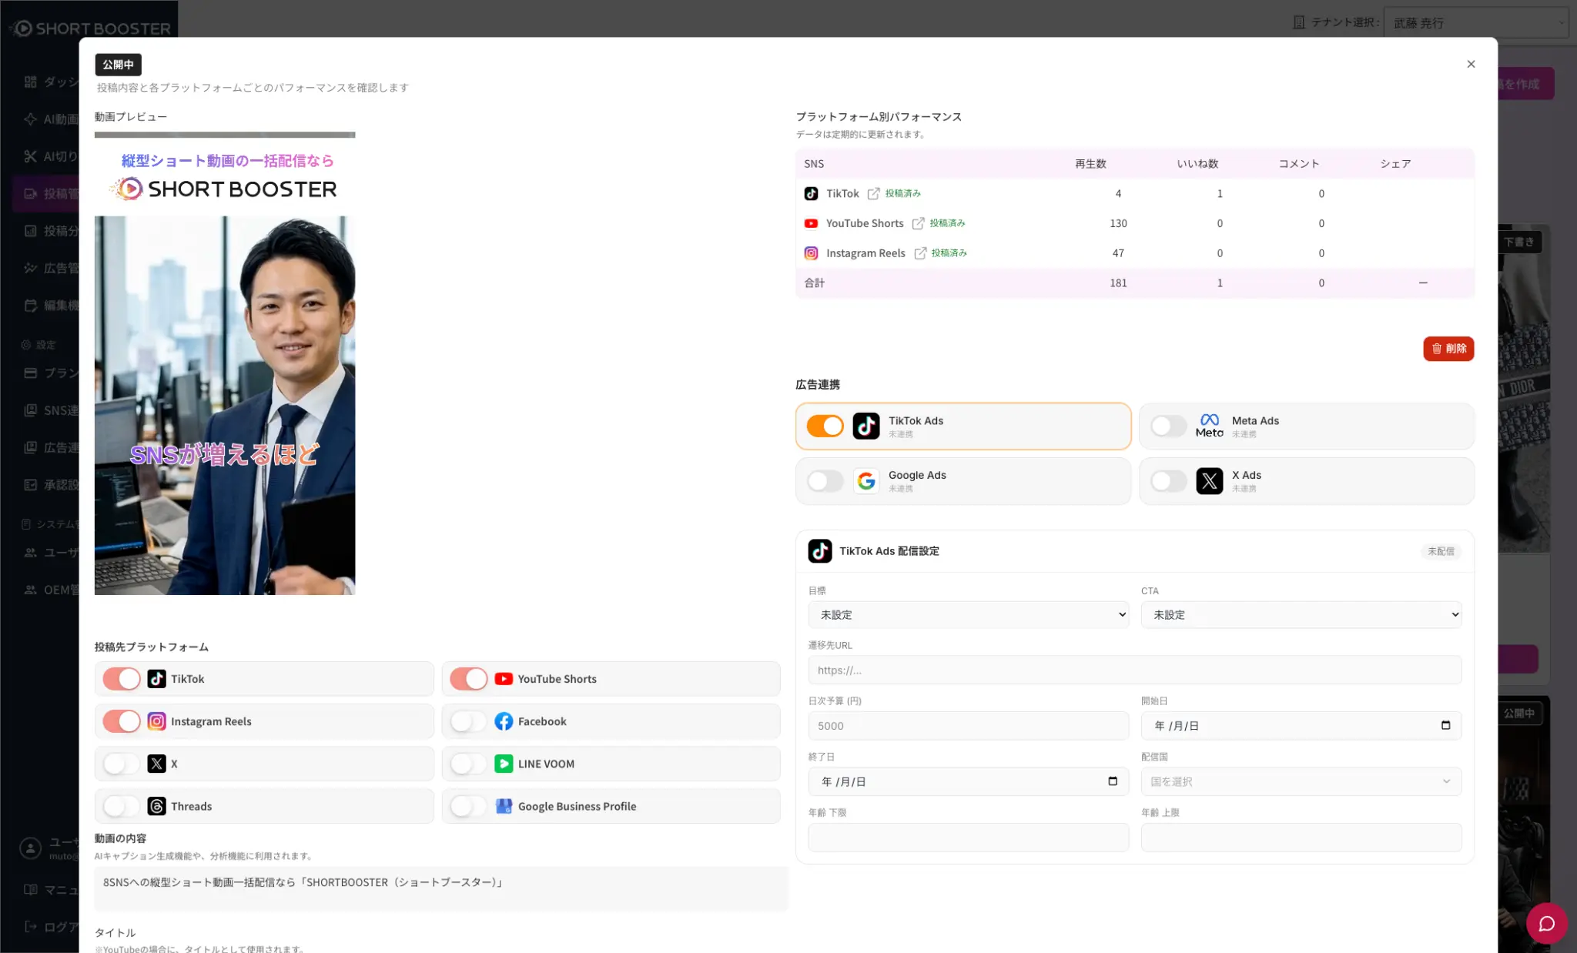
Task: Open the 配信国 country selector
Action: [x=1301, y=781]
